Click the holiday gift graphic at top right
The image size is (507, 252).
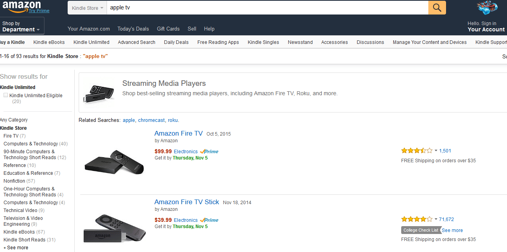[487, 8]
